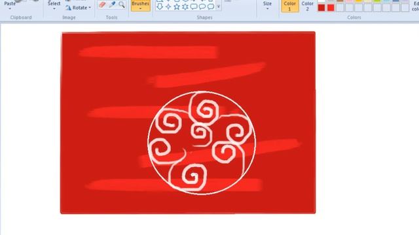
Task: Activate the Magnifier tool
Action: (x=122, y=5)
